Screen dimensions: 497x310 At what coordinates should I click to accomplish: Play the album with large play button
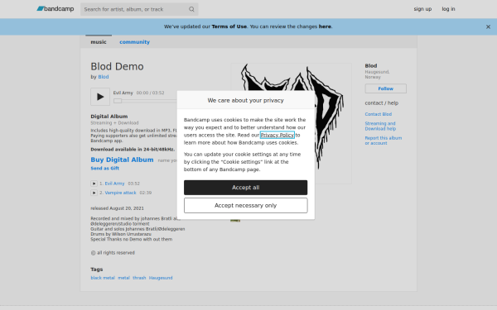point(100,97)
